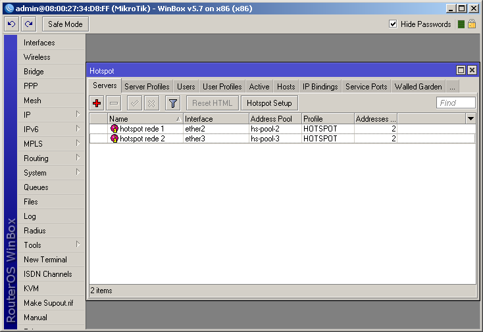
Task: Click the Hotspot Setup button
Action: tap(269, 103)
